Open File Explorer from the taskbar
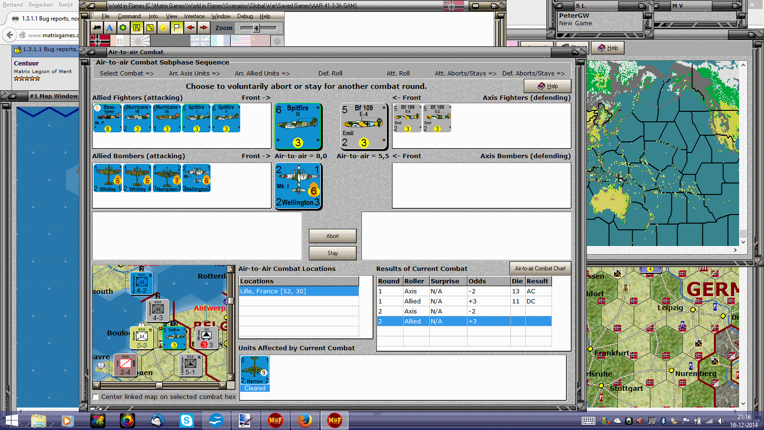The image size is (764, 430). [x=39, y=420]
